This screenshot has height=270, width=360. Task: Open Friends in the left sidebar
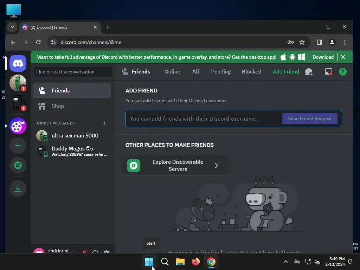point(72,91)
